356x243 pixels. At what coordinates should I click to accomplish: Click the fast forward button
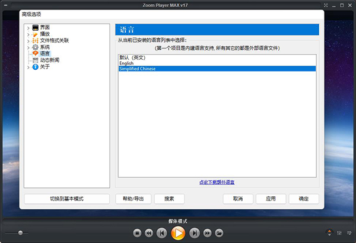[207, 233]
